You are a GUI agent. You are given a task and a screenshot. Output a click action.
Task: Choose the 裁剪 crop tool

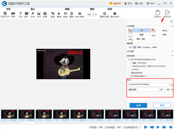53,13
